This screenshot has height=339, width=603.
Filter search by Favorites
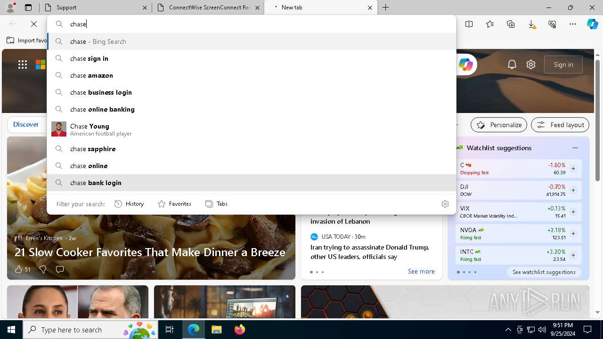pos(174,204)
